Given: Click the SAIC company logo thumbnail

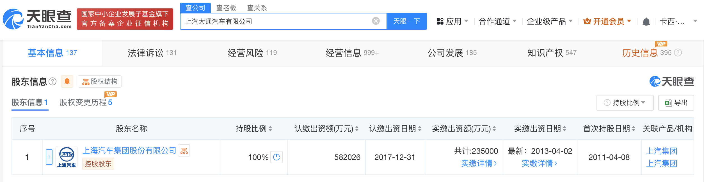Looking at the screenshot, I should point(67,157).
